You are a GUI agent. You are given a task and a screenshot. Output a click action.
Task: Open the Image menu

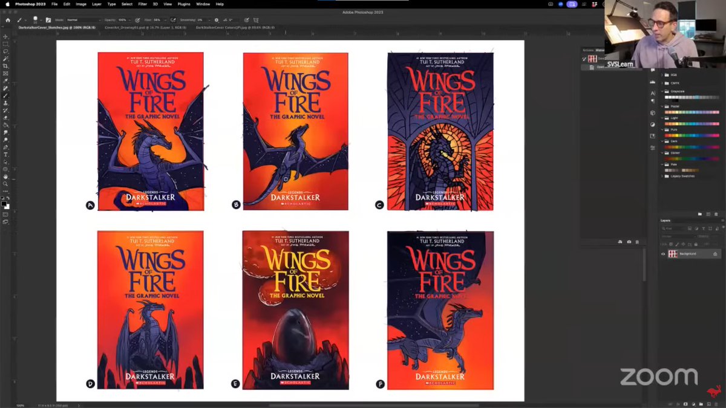(81, 4)
